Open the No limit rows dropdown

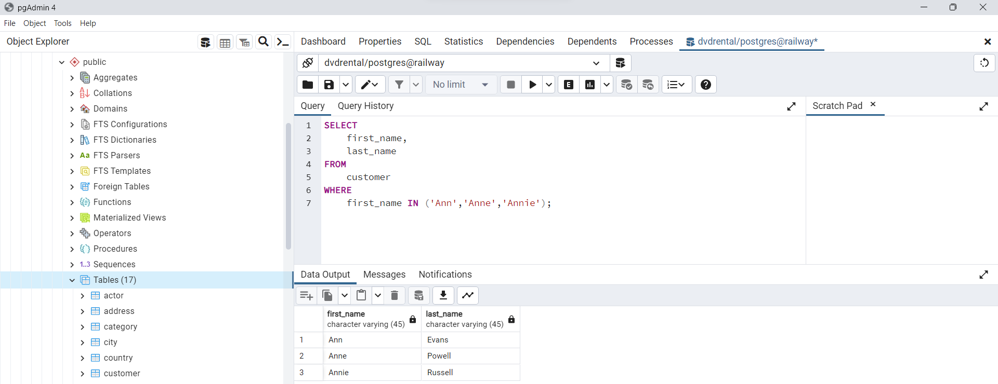pos(461,85)
